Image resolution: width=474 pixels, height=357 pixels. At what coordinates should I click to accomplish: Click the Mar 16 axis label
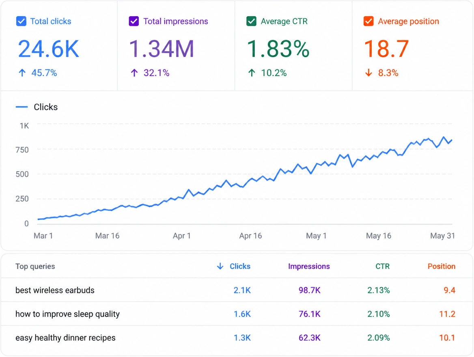coord(107,236)
